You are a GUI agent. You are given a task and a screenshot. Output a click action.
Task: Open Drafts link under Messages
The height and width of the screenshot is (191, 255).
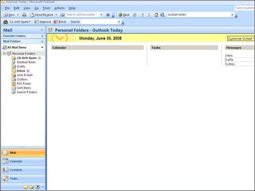pyautogui.click(x=229, y=60)
